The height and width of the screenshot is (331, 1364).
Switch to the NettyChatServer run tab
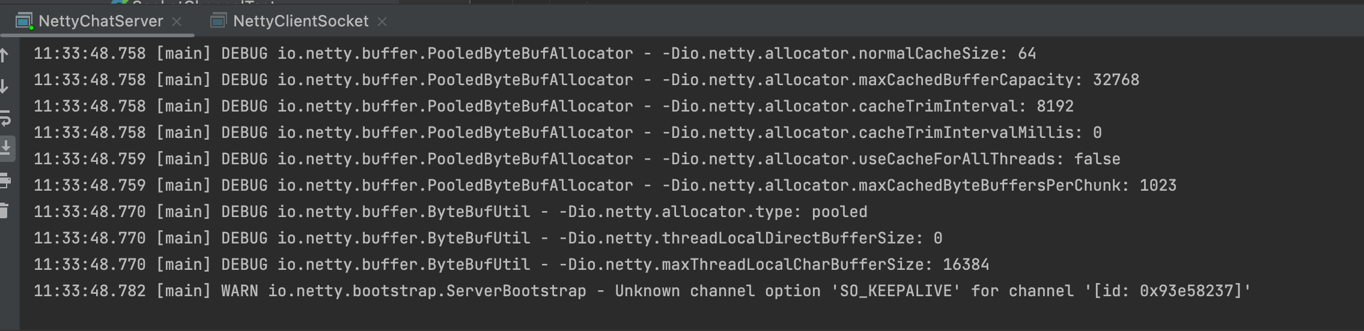[100, 22]
